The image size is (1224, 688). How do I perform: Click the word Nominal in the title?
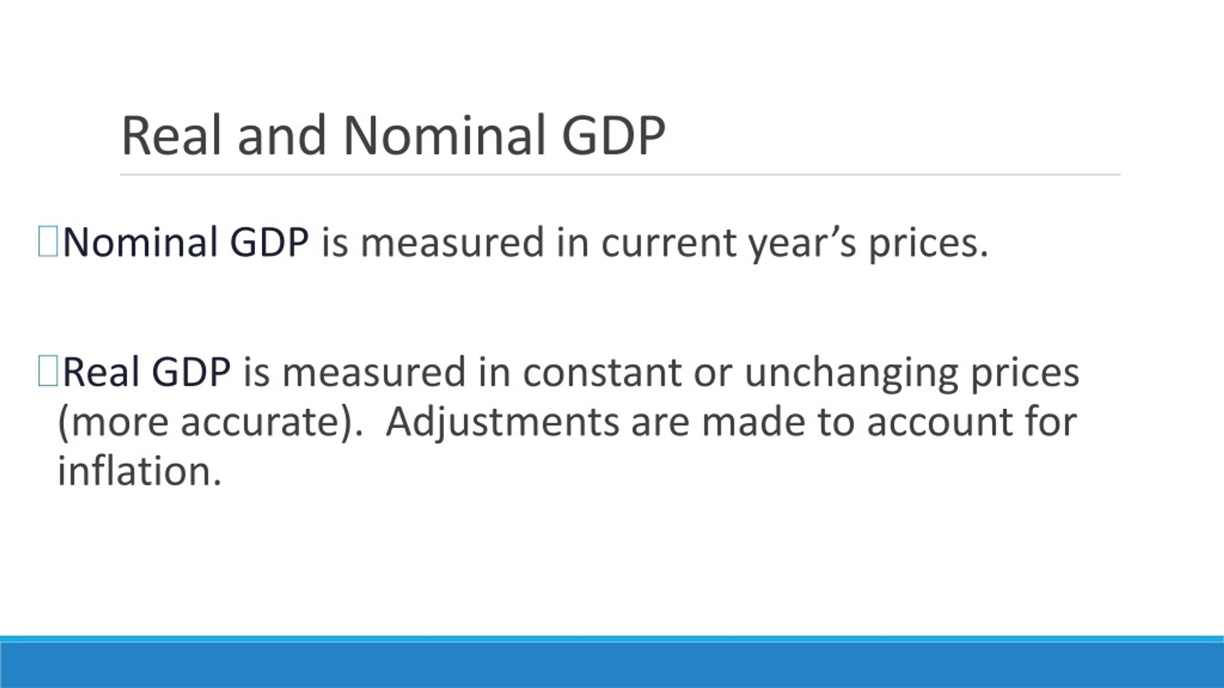444,135
